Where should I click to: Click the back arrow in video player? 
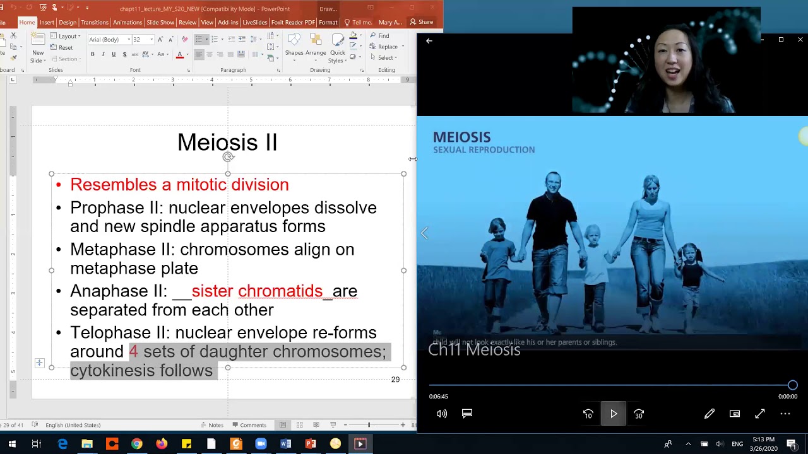(429, 41)
